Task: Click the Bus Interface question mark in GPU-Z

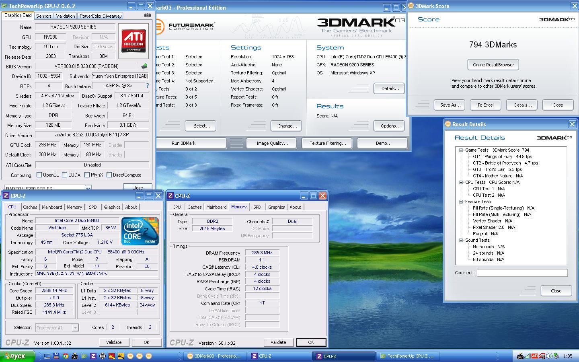Action: click(x=147, y=86)
